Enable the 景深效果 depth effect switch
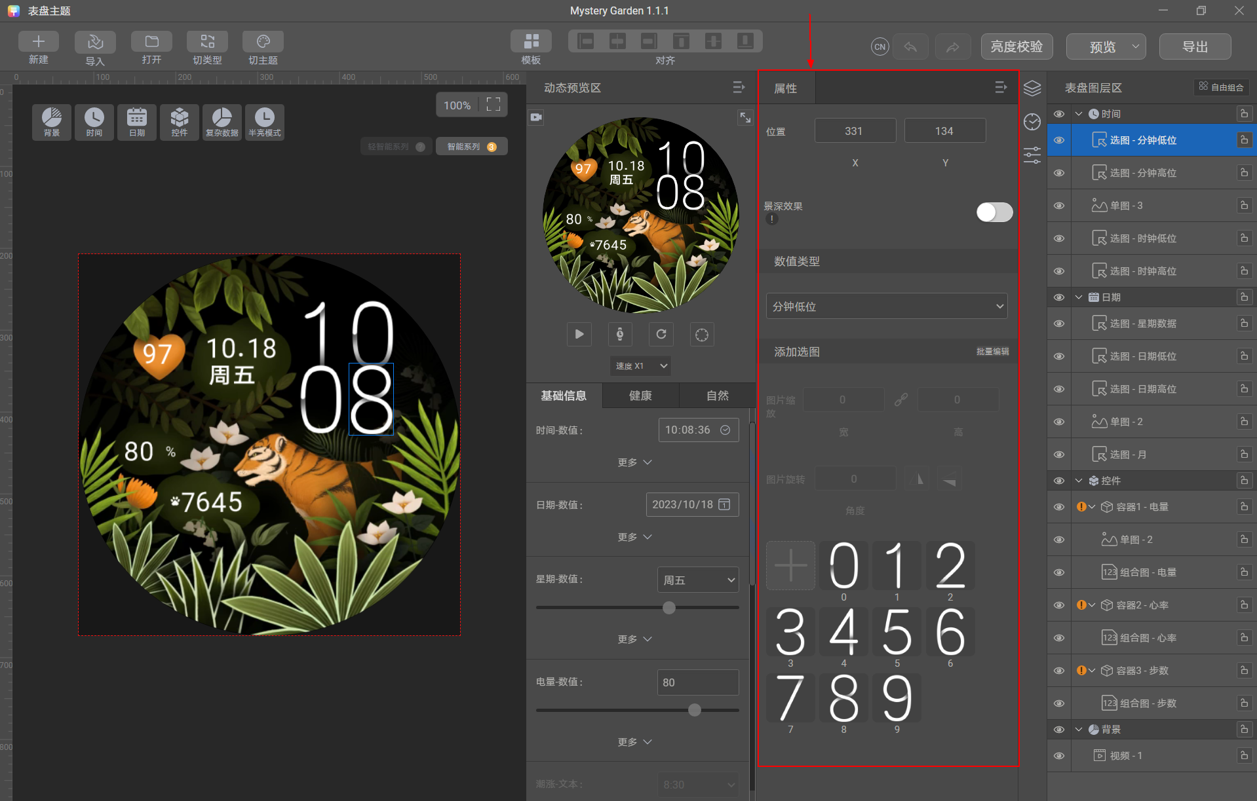The width and height of the screenshot is (1257, 801). point(994,212)
